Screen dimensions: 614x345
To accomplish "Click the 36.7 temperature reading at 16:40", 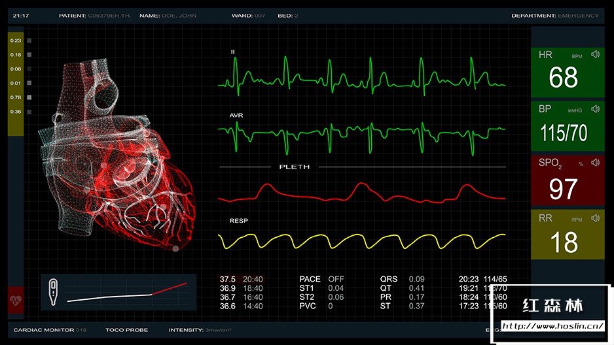I will 241,297.
